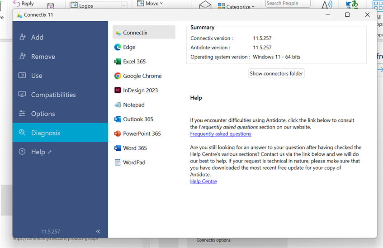The height and width of the screenshot is (248, 383).
Task: Select the Diagnosis sidebar item
Action: point(60,133)
